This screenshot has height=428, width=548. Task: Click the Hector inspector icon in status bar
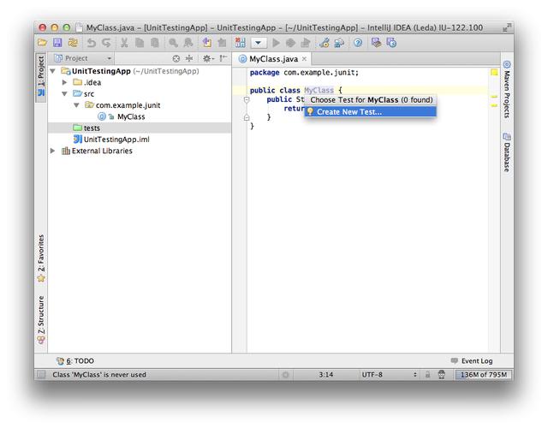[x=442, y=375]
